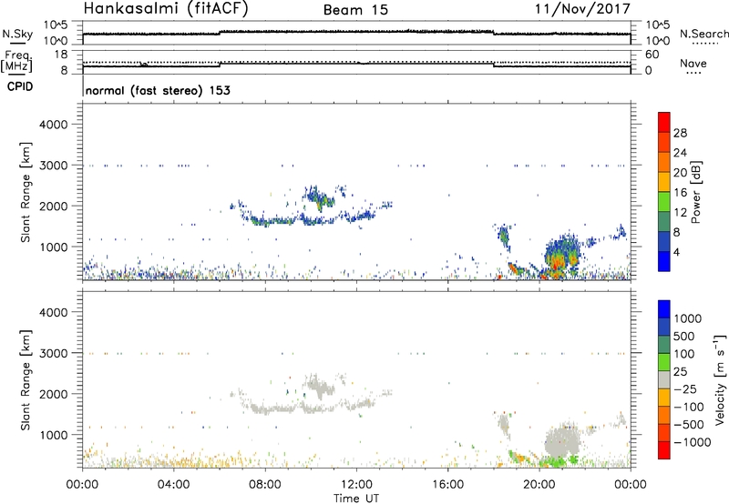Viewport: 729px width, 504px height.
Task: Click the "08:00" time tick label
Action: pos(264,485)
